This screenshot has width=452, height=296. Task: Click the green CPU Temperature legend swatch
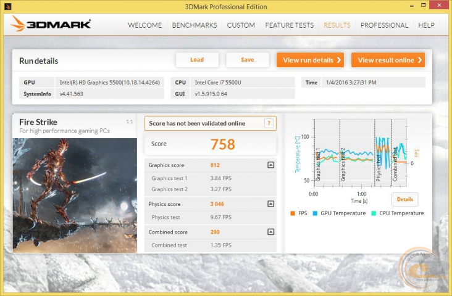(x=374, y=213)
